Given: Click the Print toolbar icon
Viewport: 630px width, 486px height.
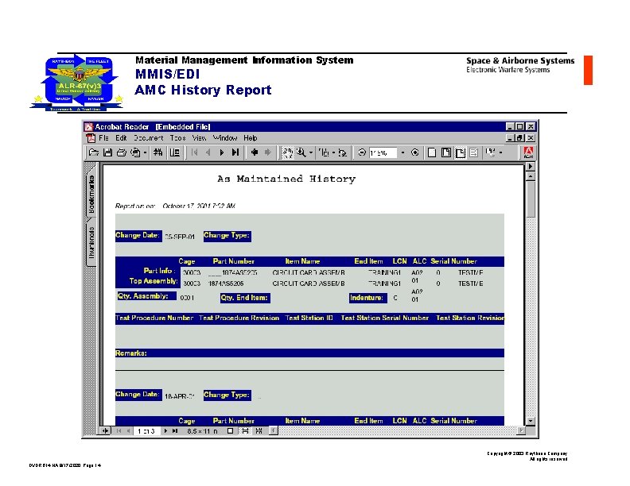Looking at the screenshot, I should coord(121,152).
